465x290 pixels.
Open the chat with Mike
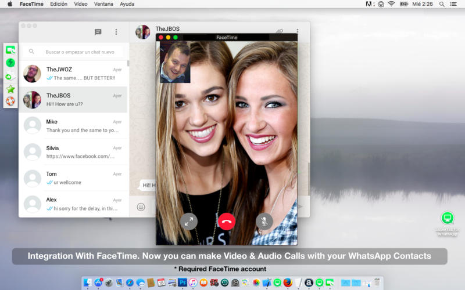tap(73, 126)
